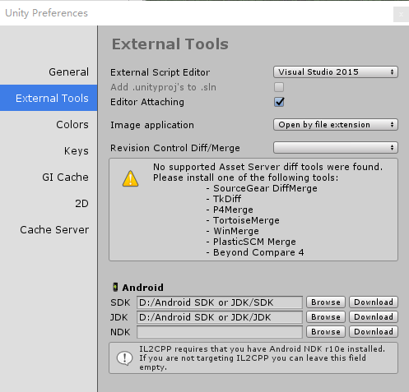
Task: Click the empty NDK path field
Action: pyautogui.click(x=220, y=332)
